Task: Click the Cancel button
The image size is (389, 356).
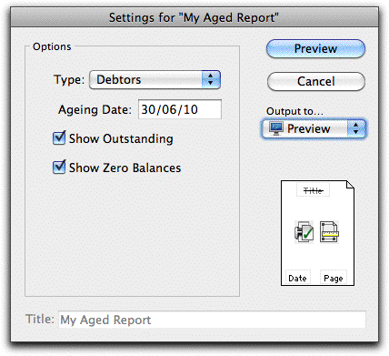Action: tap(316, 81)
